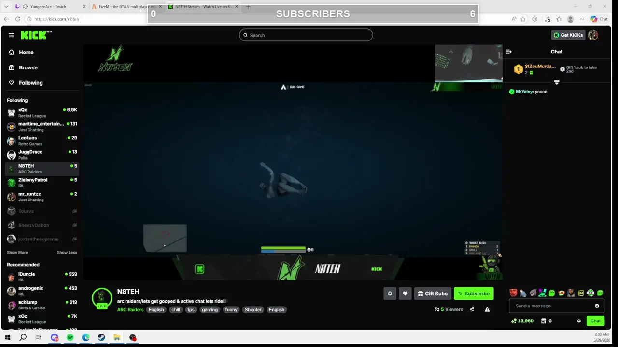Click the 13,960 channel points balance
The image size is (618, 347).
[522, 321]
